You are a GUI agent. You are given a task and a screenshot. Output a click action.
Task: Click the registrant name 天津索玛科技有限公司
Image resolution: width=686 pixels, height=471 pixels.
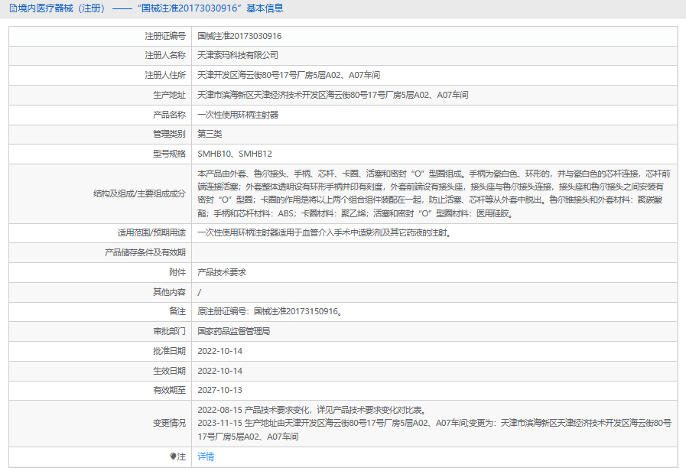[x=238, y=56]
